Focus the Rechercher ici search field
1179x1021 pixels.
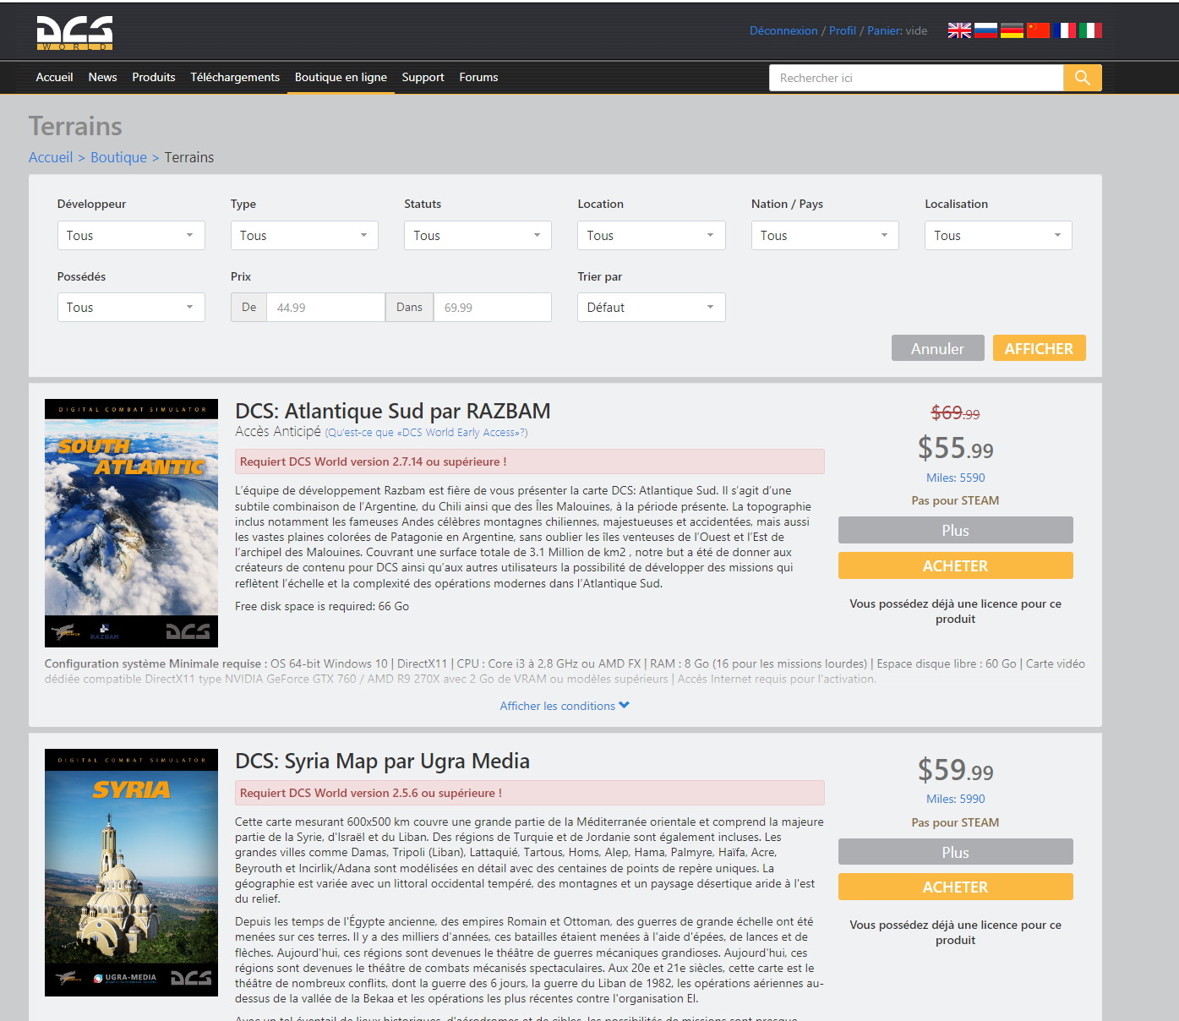tap(916, 78)
